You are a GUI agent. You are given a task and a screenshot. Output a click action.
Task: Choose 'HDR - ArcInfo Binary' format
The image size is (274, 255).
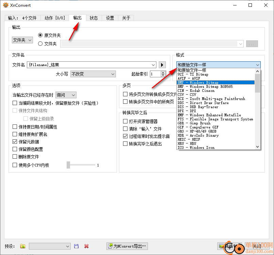[x=216, y=135]
